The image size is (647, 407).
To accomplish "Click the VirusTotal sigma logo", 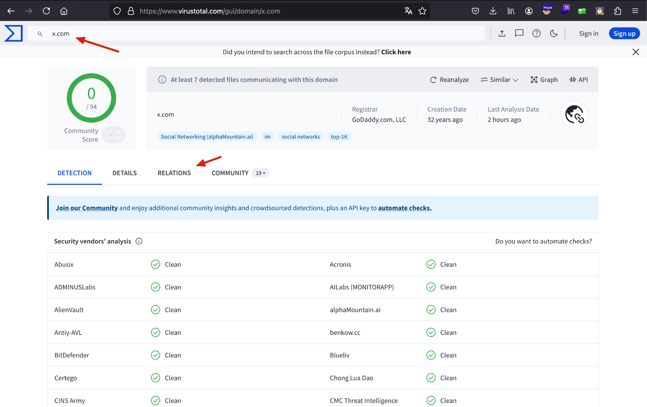I will [13, 33].
